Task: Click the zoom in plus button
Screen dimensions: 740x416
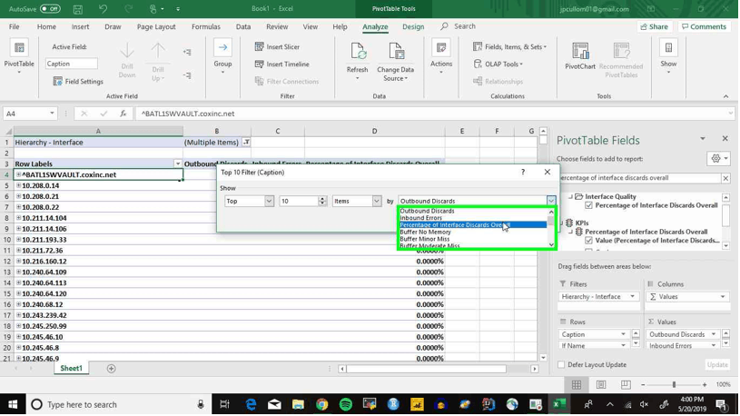Action: [705, 385]
